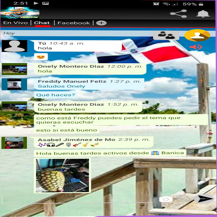Tap the alarm icon in status bar

156,4
